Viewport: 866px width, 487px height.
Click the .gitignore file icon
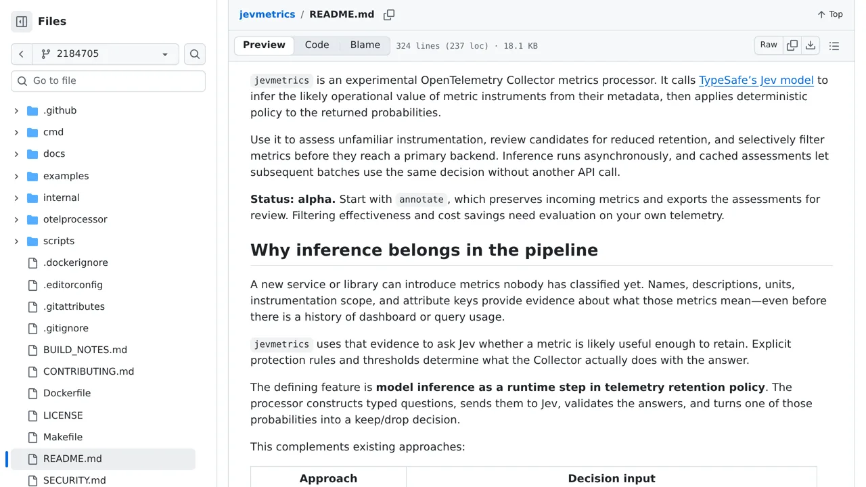[x=32, y=328]
